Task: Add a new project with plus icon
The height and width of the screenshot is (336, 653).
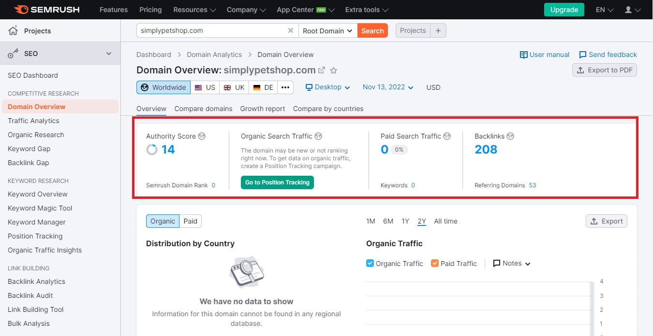Action: coord(438,30)
